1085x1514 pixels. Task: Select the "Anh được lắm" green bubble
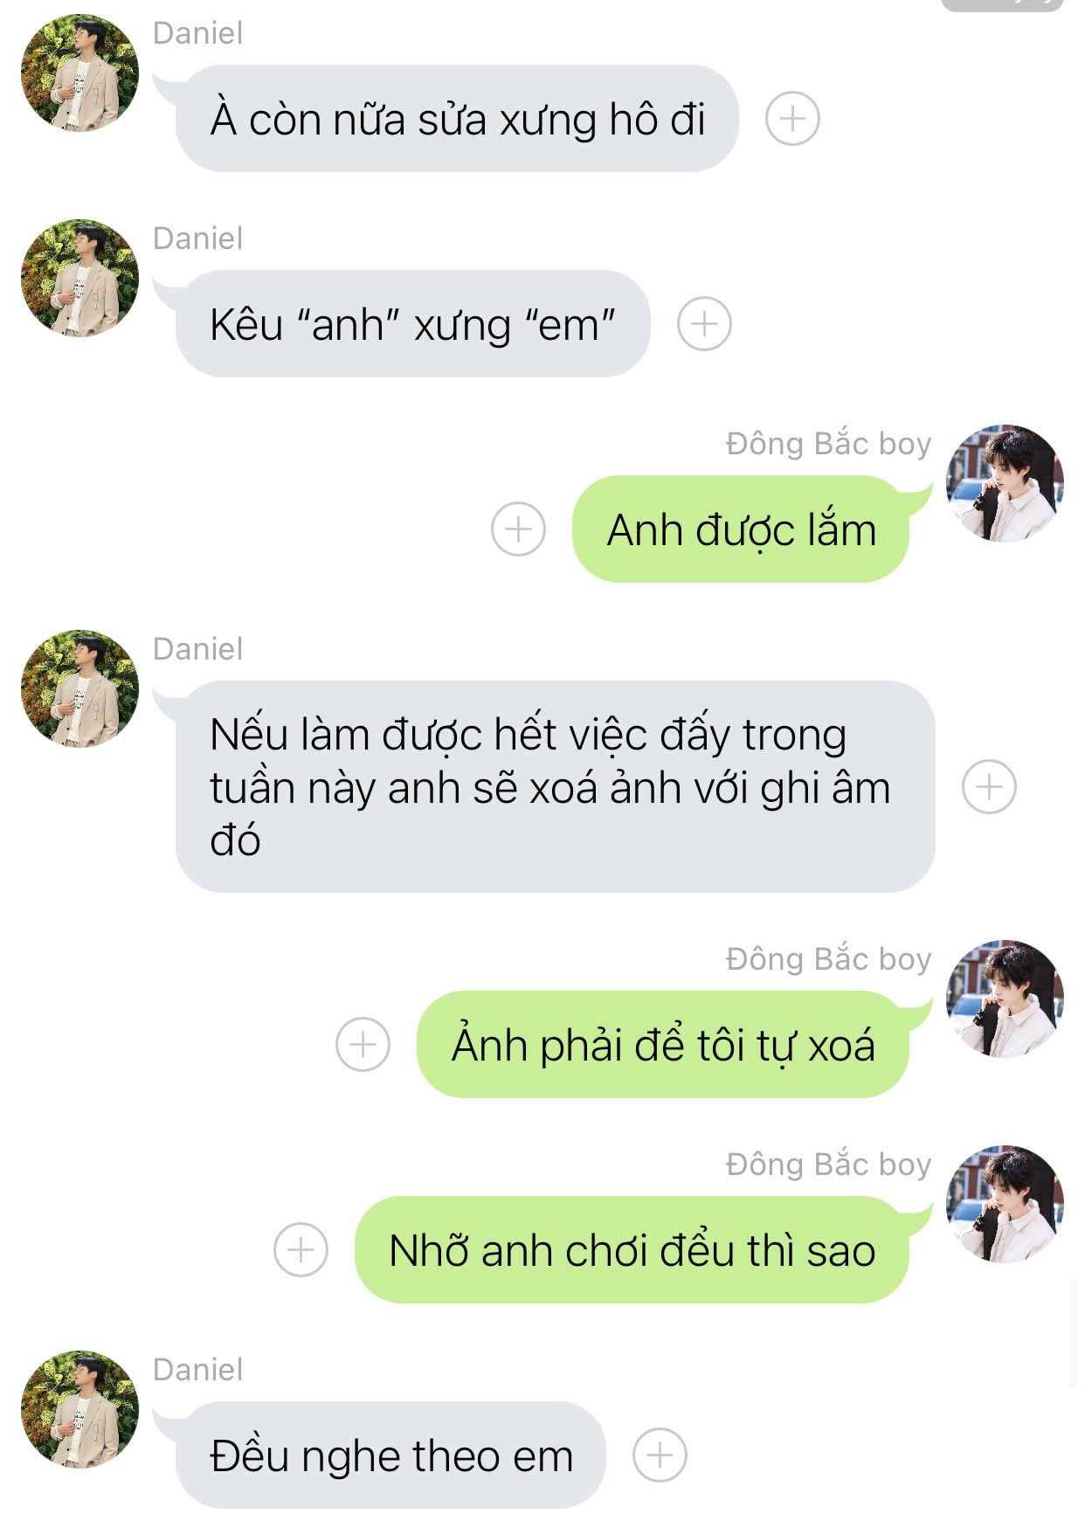pyautogui.click(x=741, y=529)
